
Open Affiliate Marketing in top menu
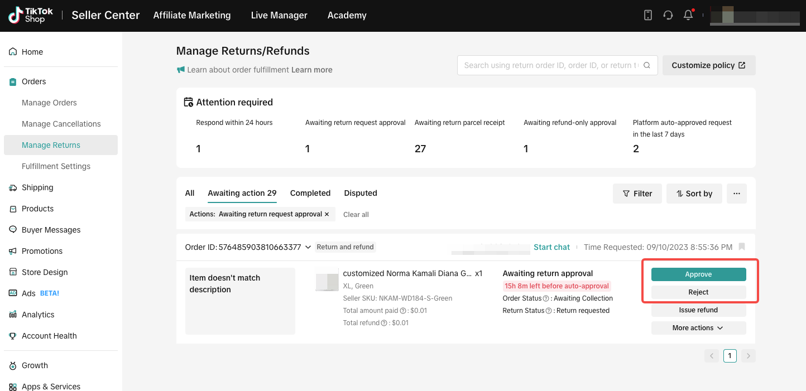[x=192, y=15]
